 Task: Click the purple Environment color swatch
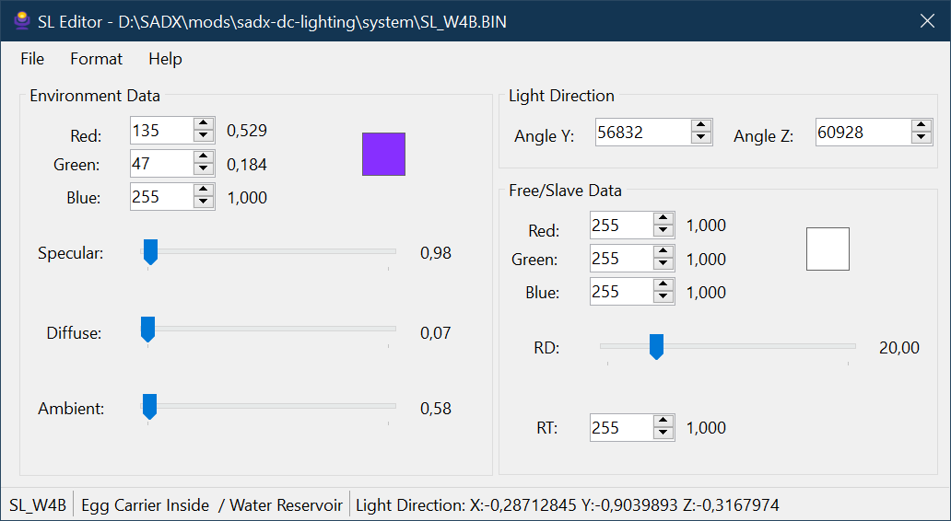tap(383, 154)
